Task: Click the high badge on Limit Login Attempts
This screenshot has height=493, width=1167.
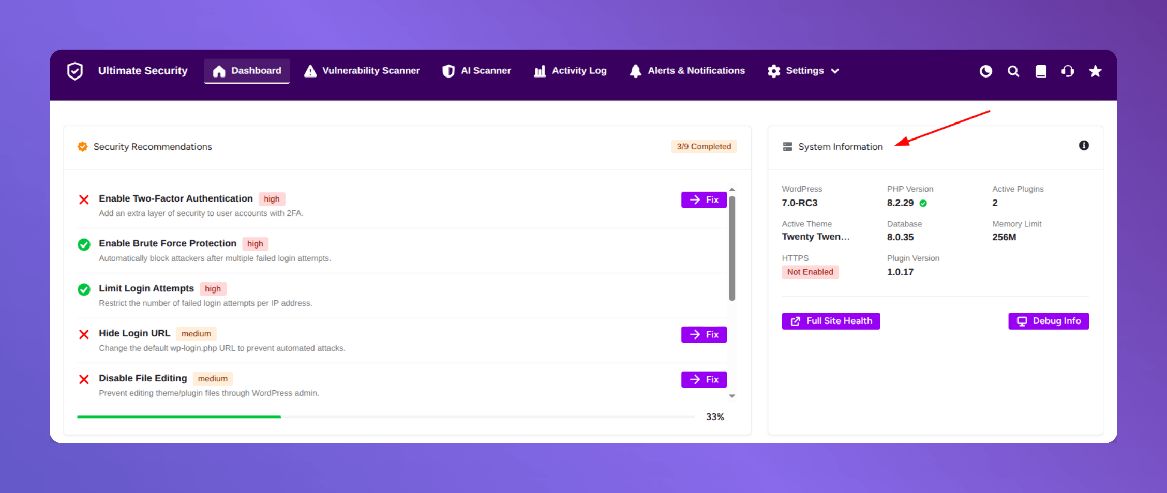Action: click(x=213, y=289)
